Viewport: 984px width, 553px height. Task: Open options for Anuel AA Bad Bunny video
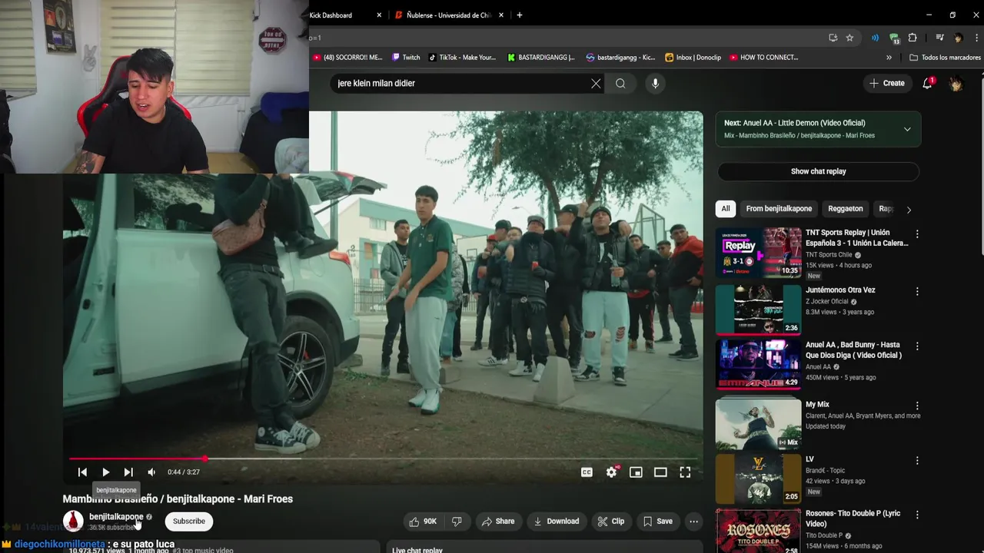[x=917, y=346]
